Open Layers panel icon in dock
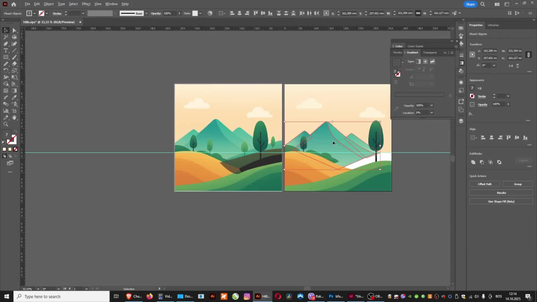This screenshot has width=537, height=302. tap(461, 121)
